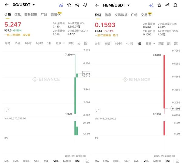Viewport: 182px width, 165px height.
Task: Open the 0G/USDT pair selector dropdown
Action: [x=34, y=5]
